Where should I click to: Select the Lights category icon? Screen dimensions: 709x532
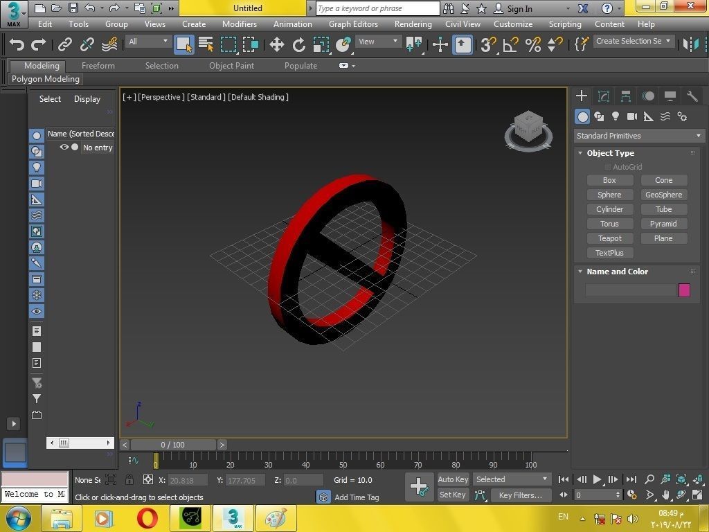click(616, 116)
